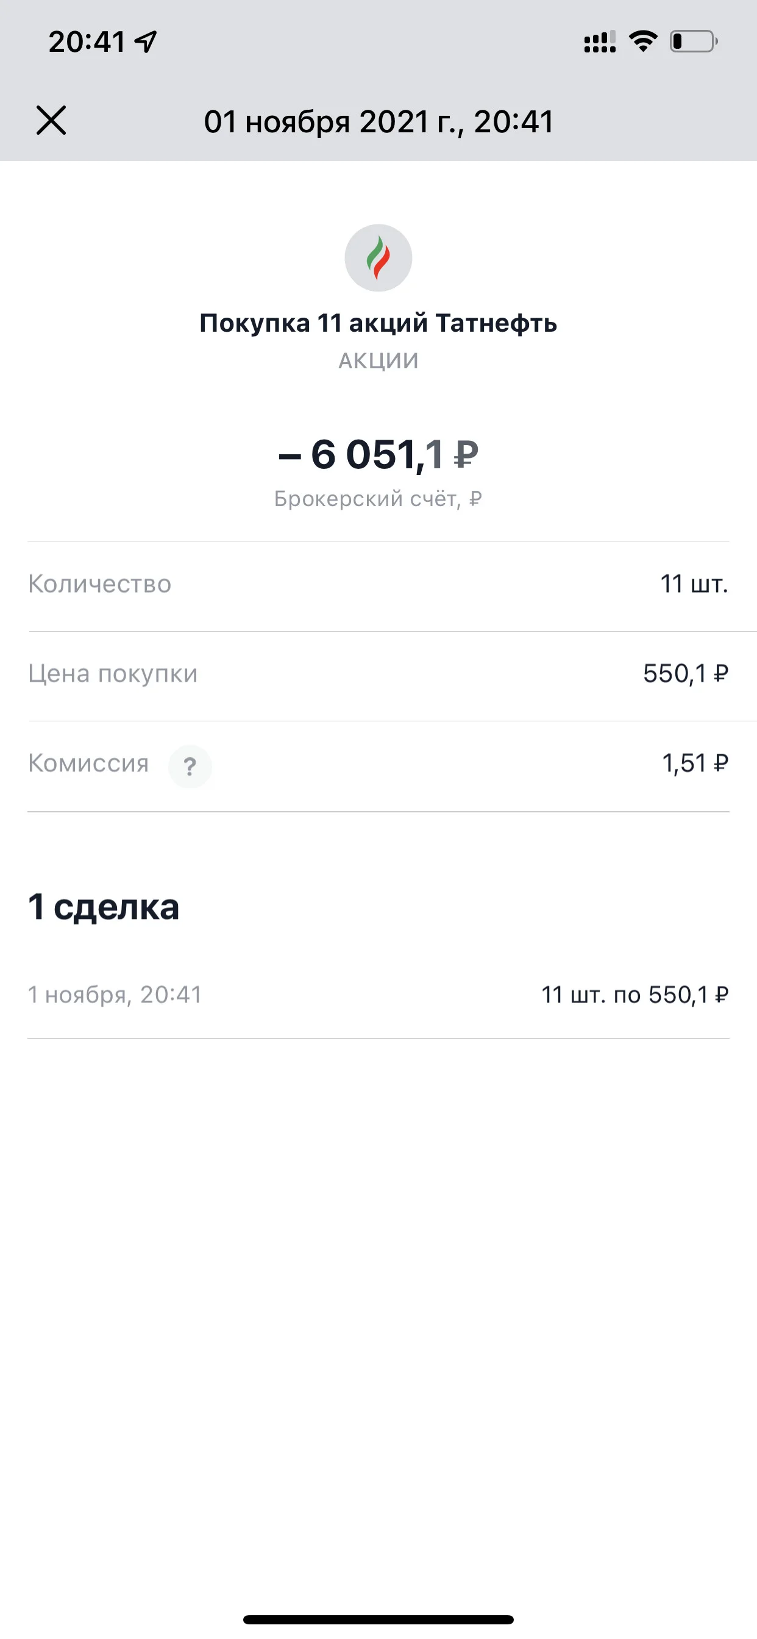The height and width of the screenshot is (1639, 757).
Task: Tap the status bar clock 20:41
Action: point(87,42)
